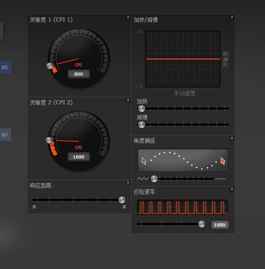Click the CPI 2 dial knob handle
The width and height of the screenshot is (265, 269).
point(49,140)
